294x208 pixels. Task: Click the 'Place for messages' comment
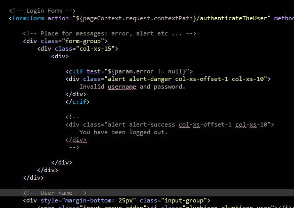(109, 33)
